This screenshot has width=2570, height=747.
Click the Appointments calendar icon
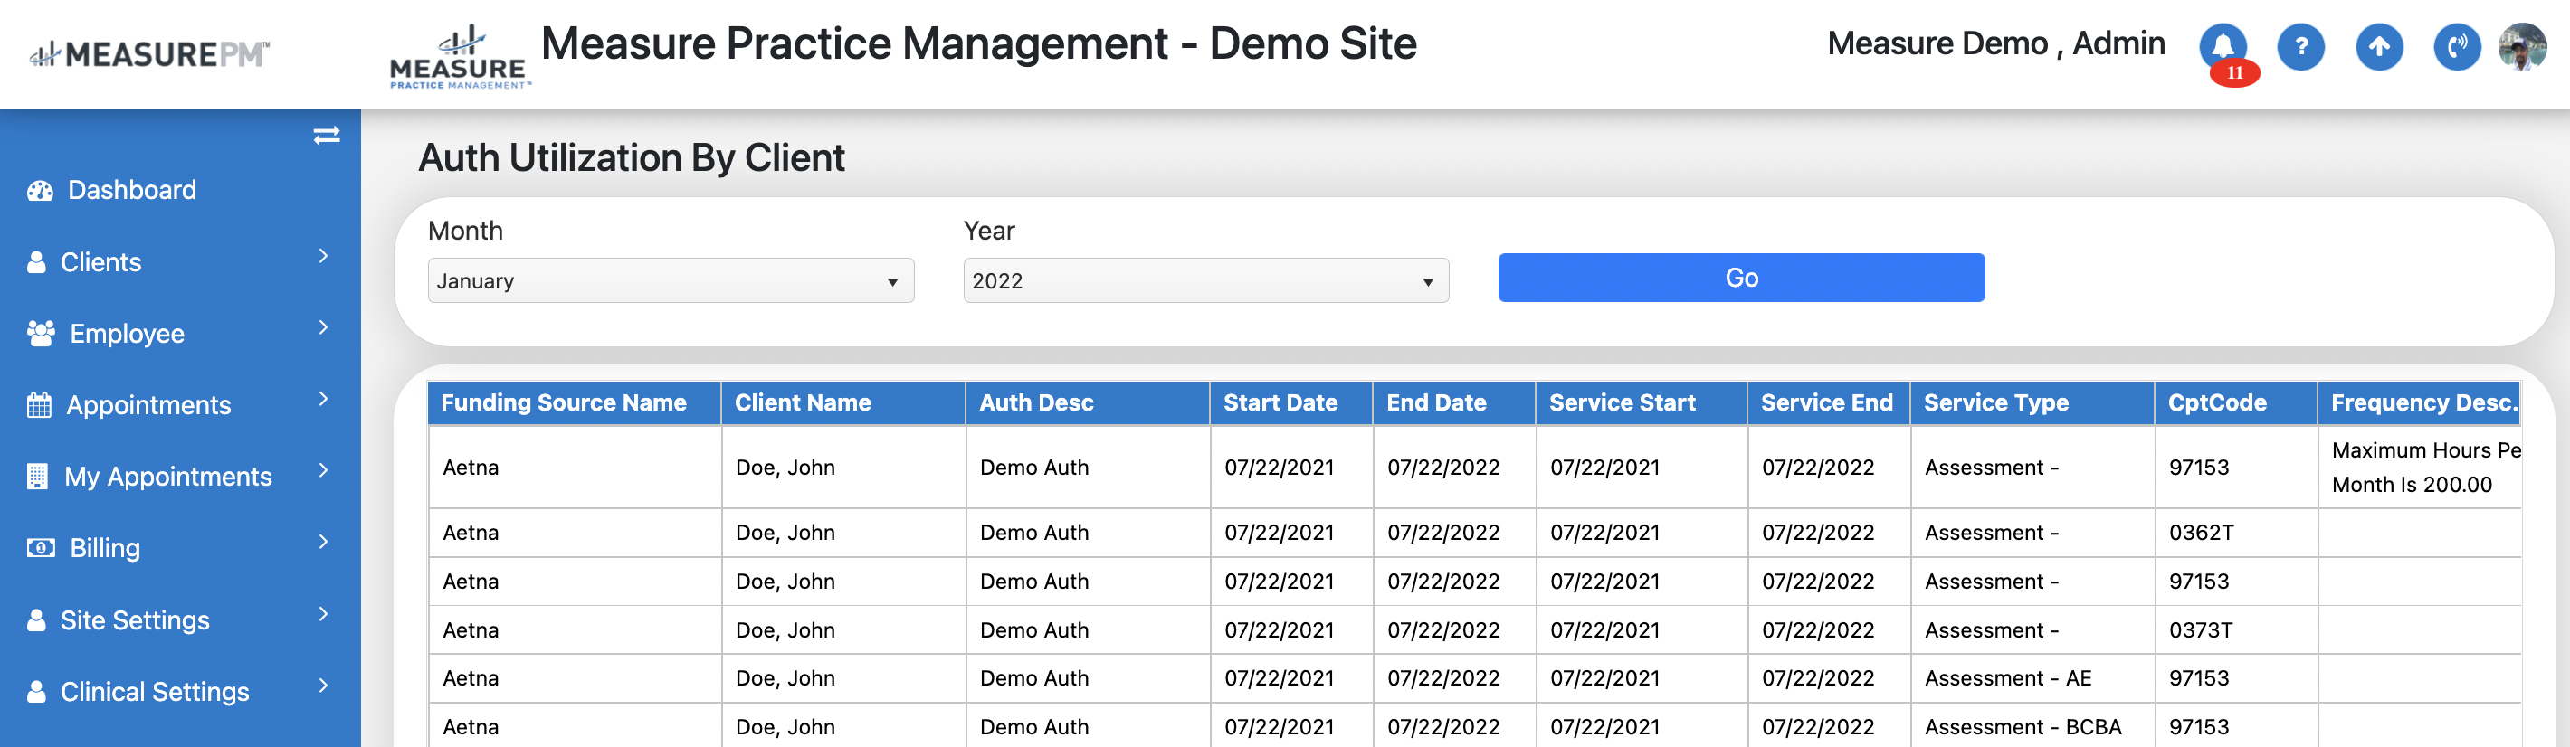point(39,405)
